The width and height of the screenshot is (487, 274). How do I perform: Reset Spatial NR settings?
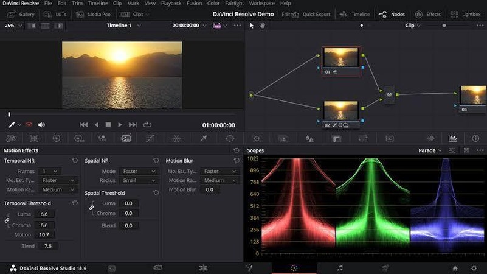(156, 161)
